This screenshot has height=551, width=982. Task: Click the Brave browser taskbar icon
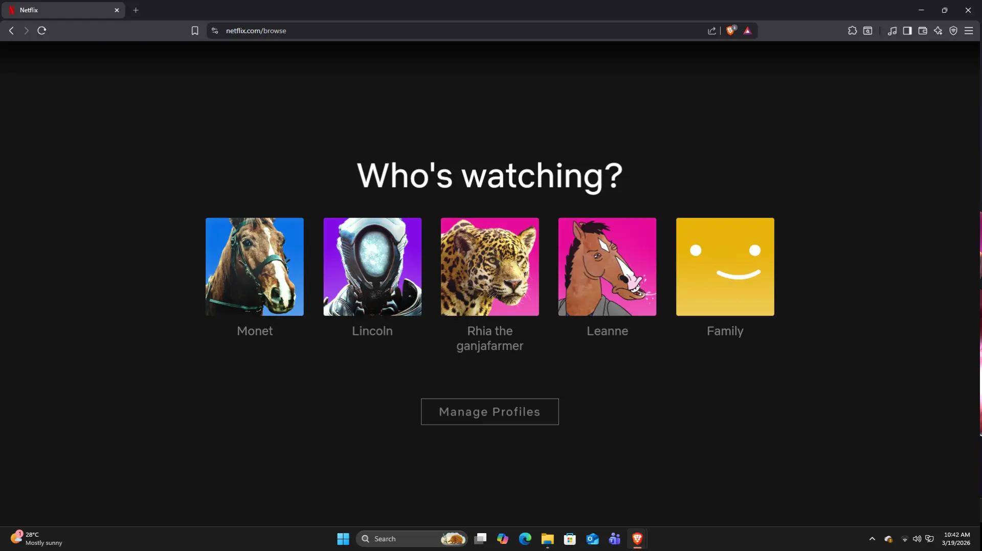coord(637,539)
